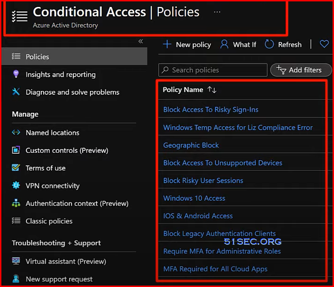Go to Named locations
Image resolution: width=334 pixels, height=287 pixels.
click(x=52, y=133)
